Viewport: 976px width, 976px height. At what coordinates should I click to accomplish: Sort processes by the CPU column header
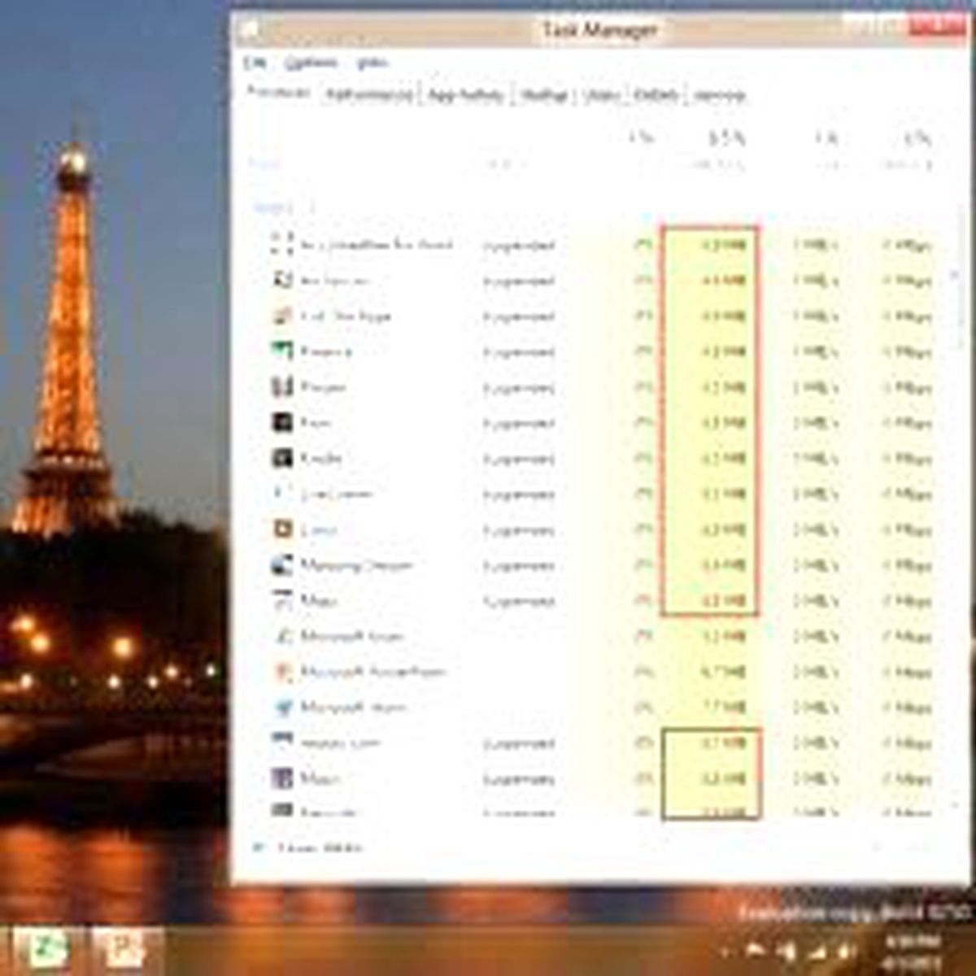(x=640, y=150)
